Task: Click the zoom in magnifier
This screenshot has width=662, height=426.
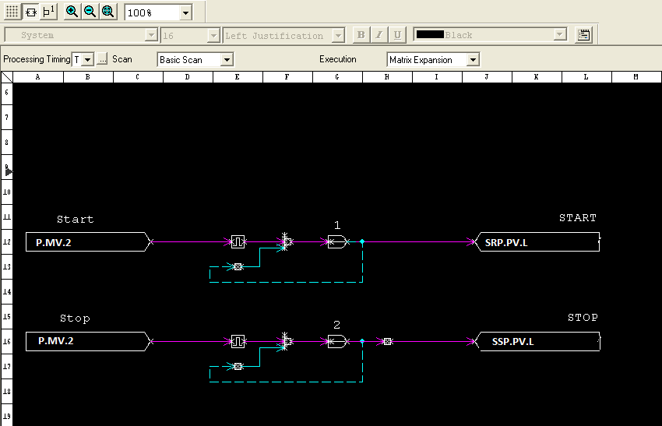Action: (72, 12)
